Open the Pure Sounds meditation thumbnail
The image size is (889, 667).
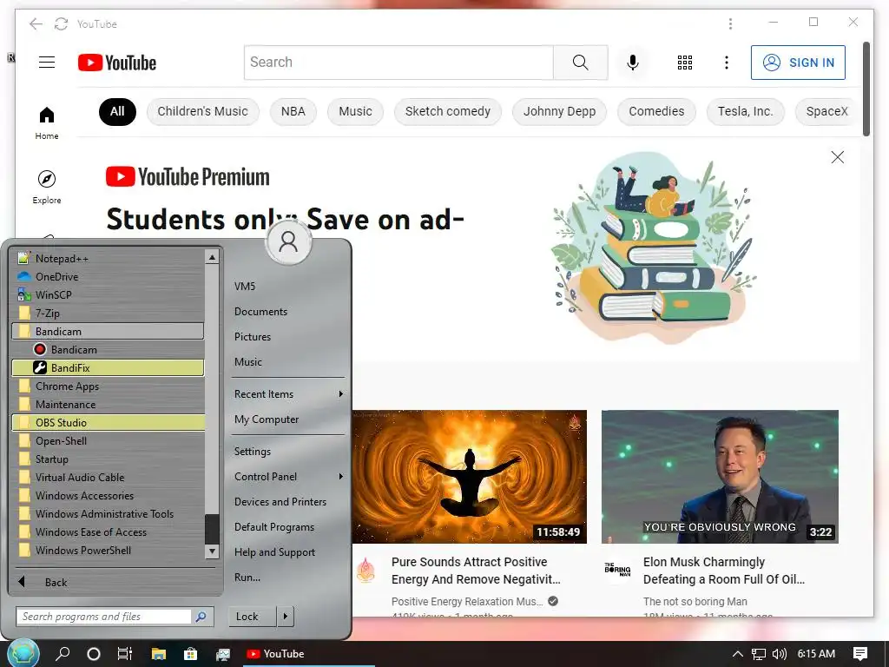pyautogui.click(x=469, y=477)
